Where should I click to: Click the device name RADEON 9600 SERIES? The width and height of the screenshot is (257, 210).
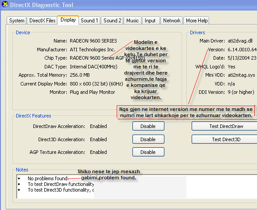tap(93, 41)
